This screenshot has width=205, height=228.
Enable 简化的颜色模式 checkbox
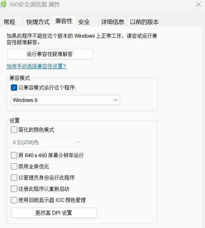click(14, 130)
